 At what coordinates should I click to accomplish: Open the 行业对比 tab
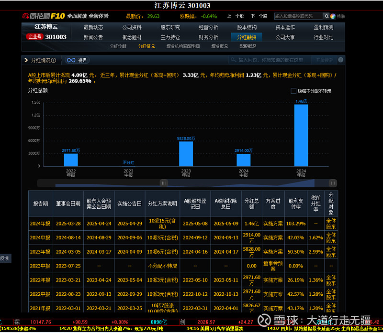coord(324,37)
